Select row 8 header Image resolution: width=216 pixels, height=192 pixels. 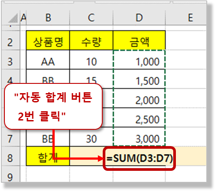pyautogui.click(x=10, y=156)
